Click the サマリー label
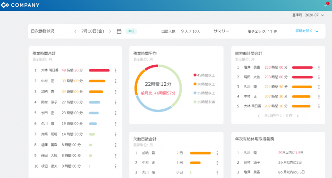Screen dimensions: 332x178 221,31
